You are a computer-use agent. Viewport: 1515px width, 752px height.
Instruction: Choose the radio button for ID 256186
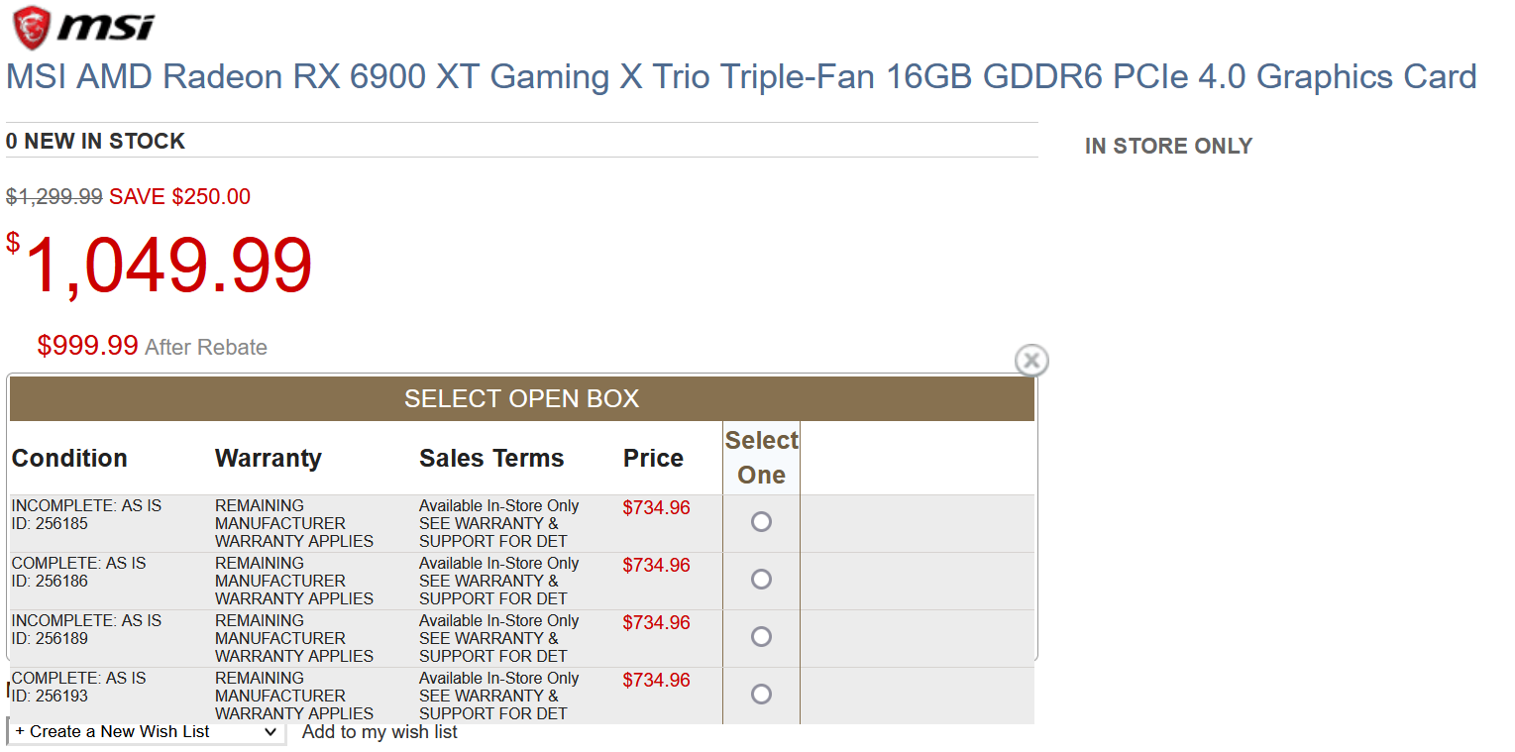[x=761, y=580]
